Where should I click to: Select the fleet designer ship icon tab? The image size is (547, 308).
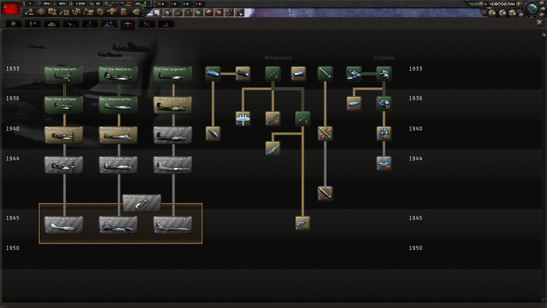pos(109,24)
